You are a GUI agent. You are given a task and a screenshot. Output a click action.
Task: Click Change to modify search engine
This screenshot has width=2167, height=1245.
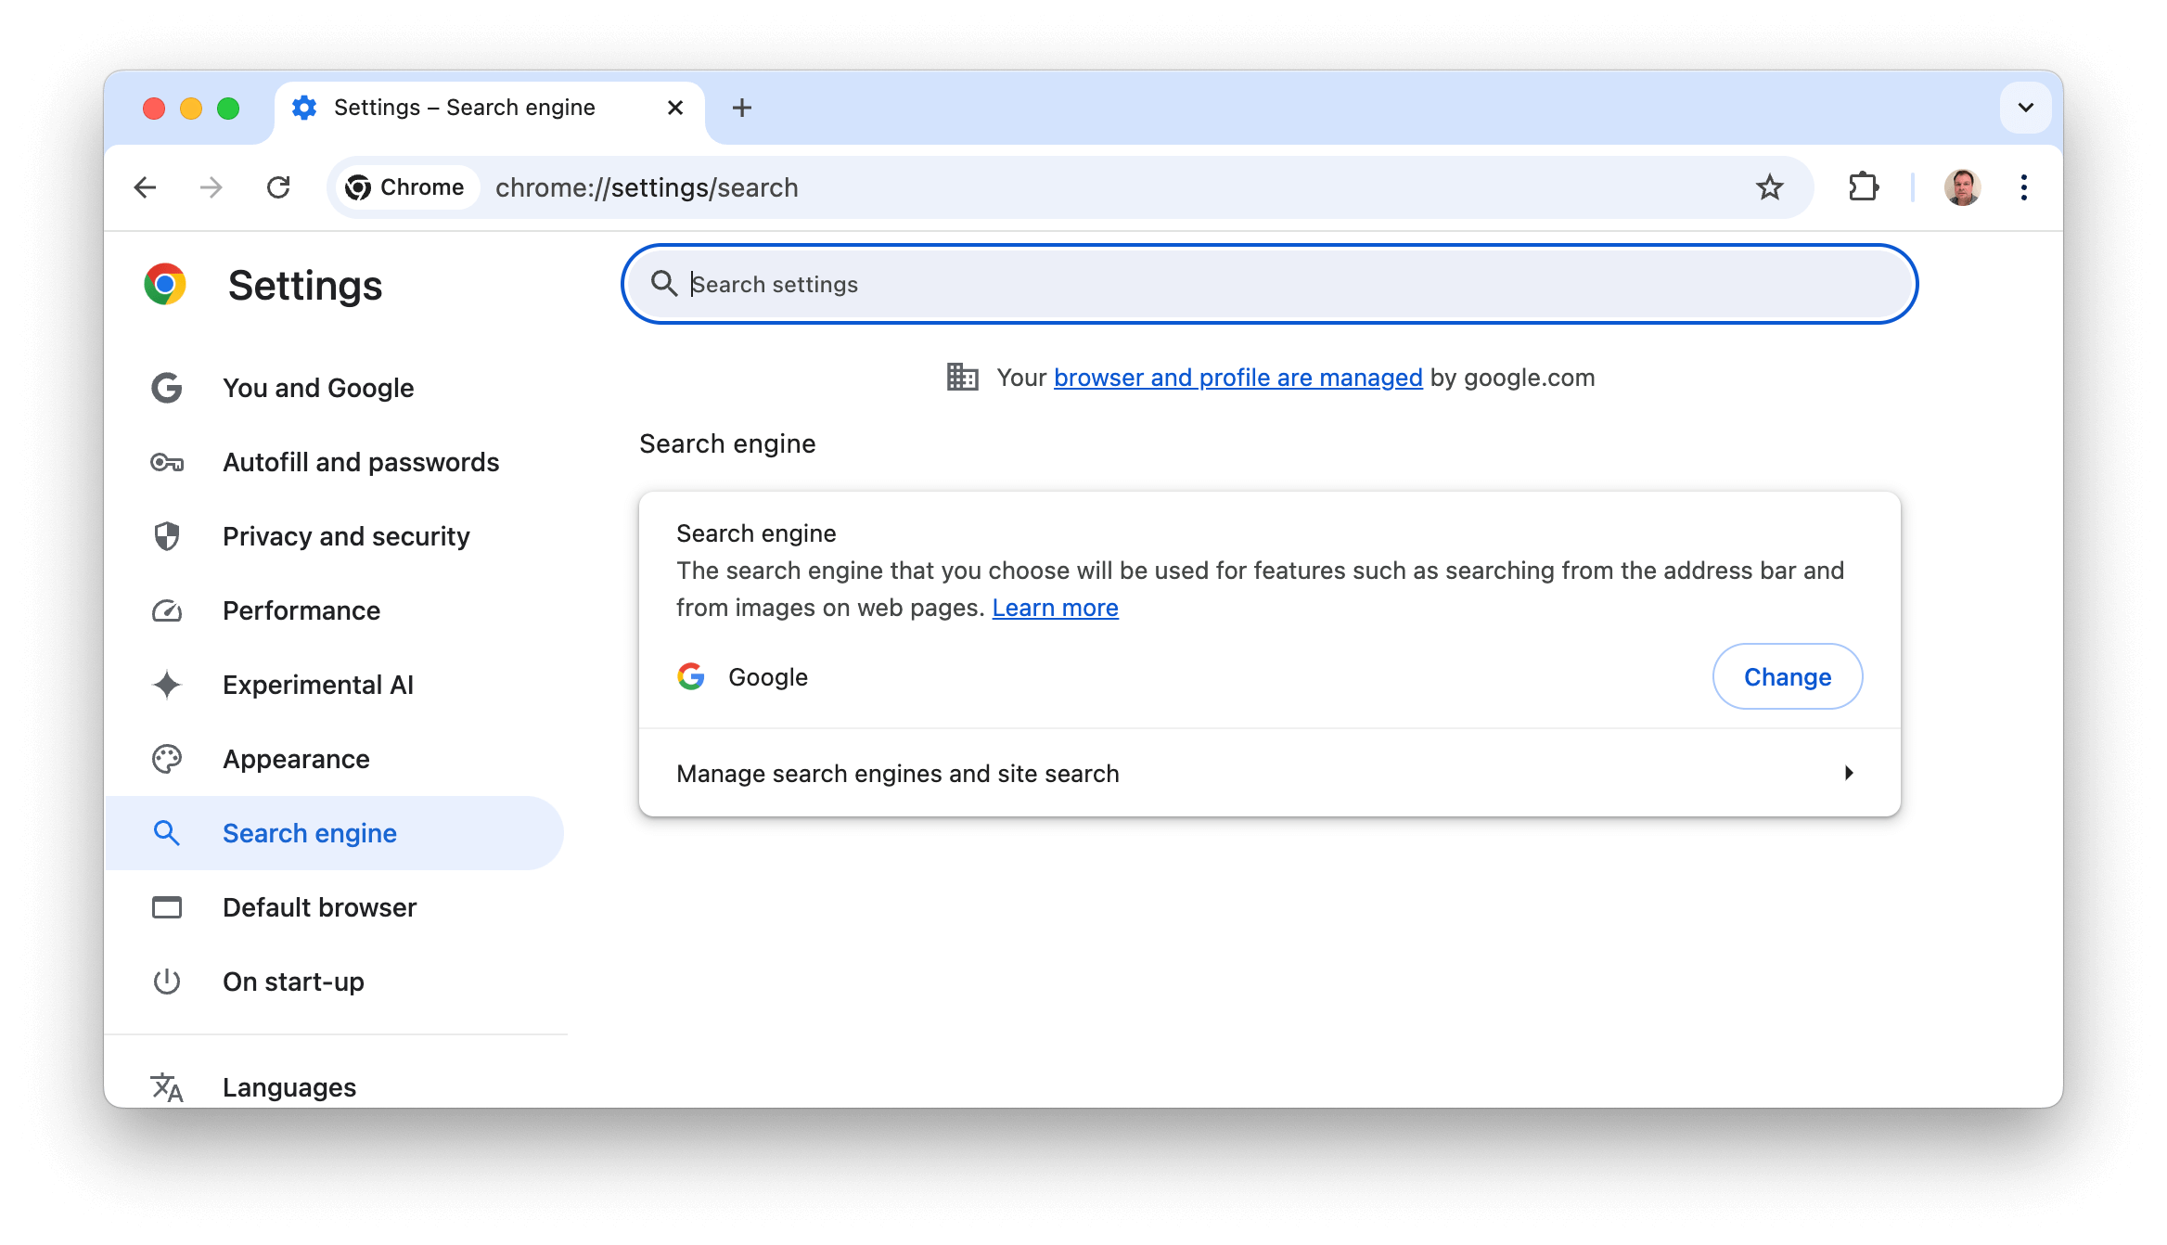[1786, 676]
